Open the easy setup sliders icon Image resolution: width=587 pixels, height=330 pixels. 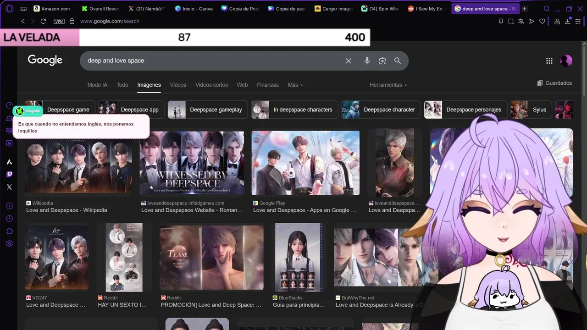578,21
